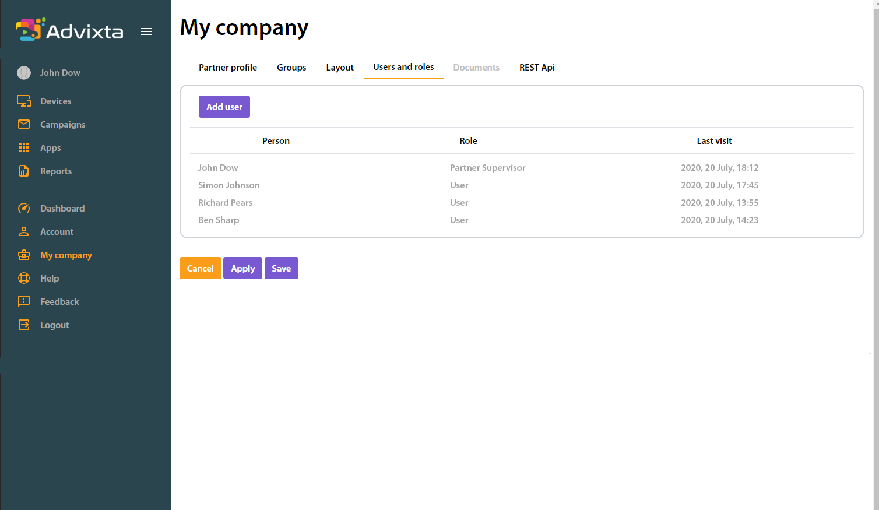Switch to the Layout tab

[340, 68]
